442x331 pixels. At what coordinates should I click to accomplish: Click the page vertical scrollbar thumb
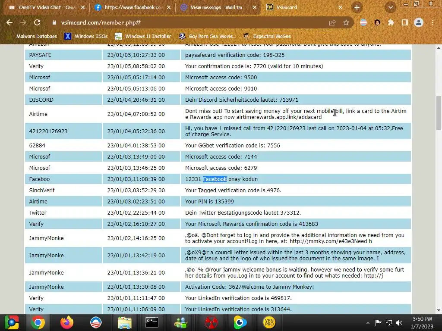tap(439, 112)
